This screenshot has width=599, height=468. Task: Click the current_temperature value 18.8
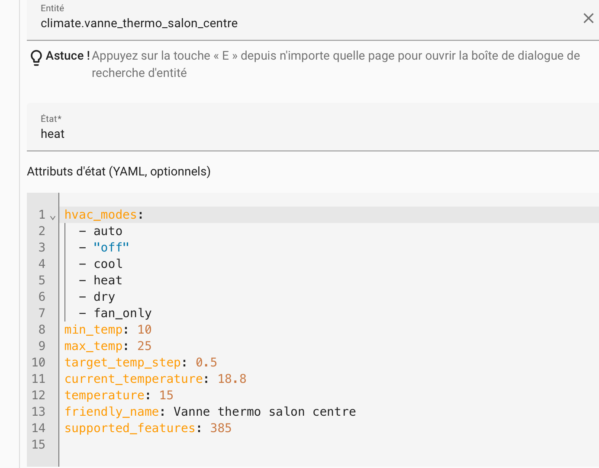pos(232,379)
